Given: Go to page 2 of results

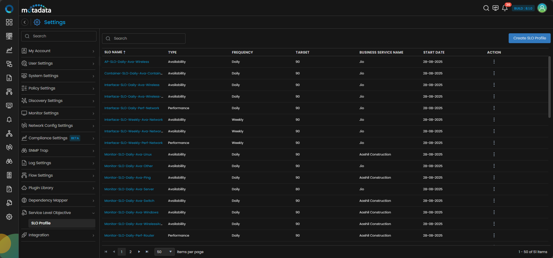Looking at the screenshot, I should 130,252.
